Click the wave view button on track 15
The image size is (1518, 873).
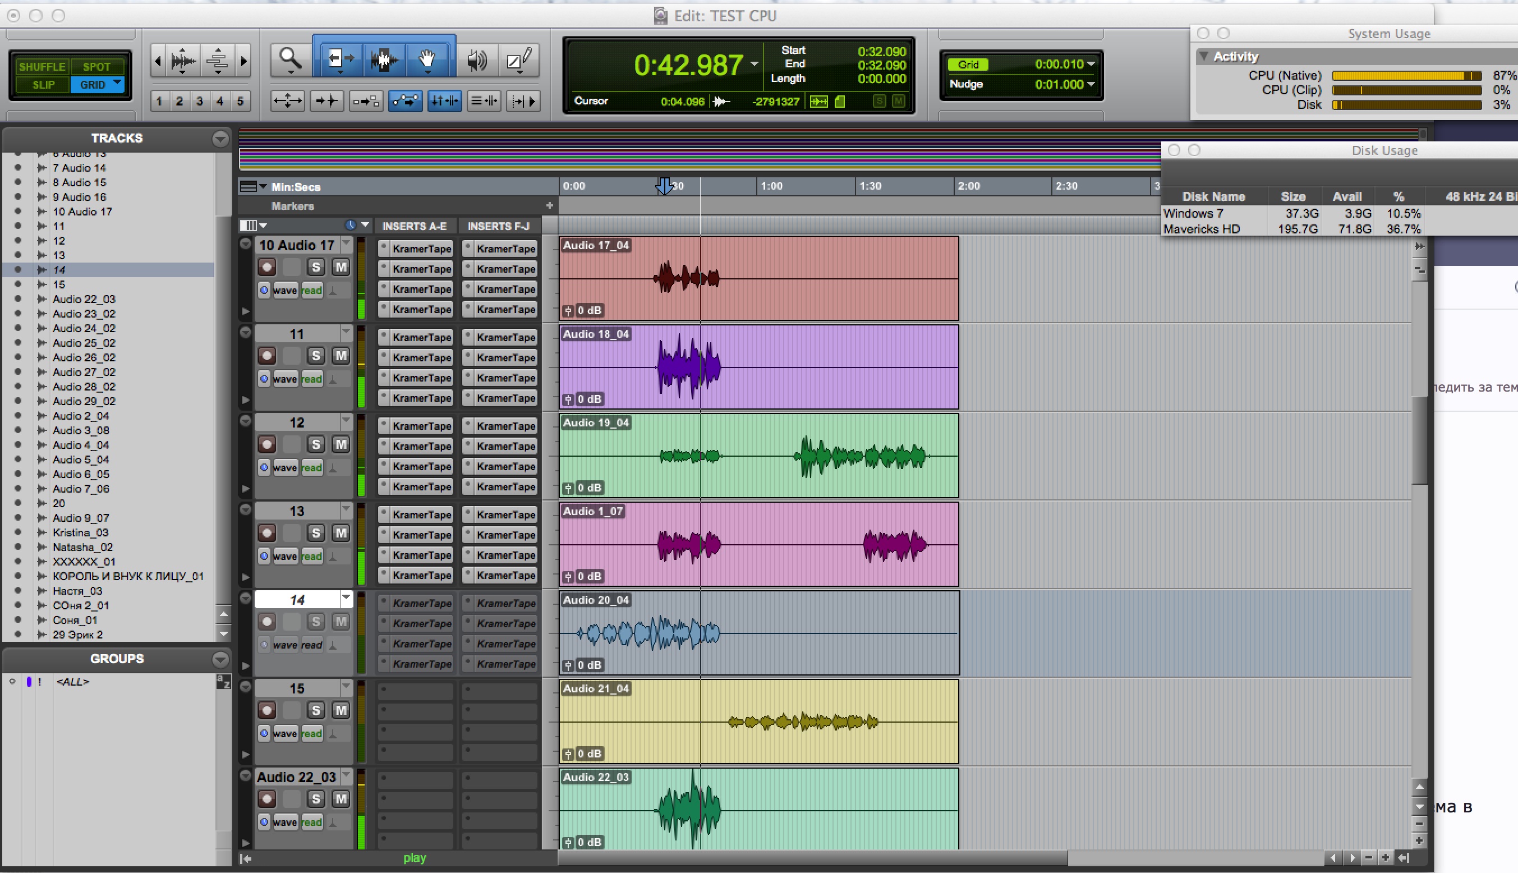(x=285, y=733)
